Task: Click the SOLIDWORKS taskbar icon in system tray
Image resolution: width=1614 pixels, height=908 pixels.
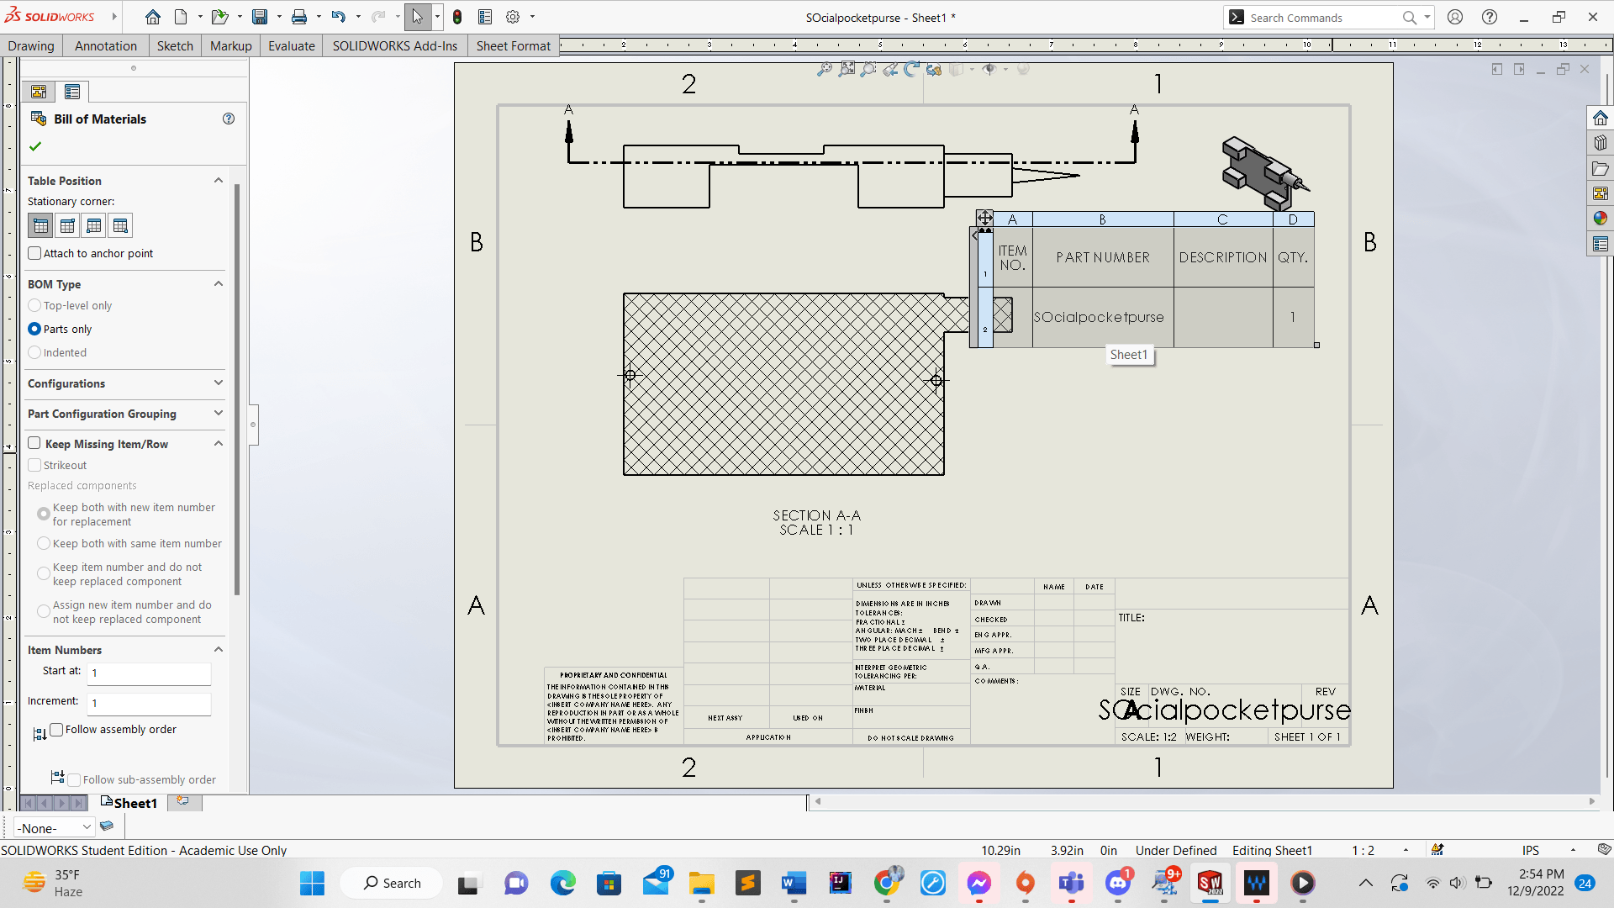Action: tap(1210, 883)
